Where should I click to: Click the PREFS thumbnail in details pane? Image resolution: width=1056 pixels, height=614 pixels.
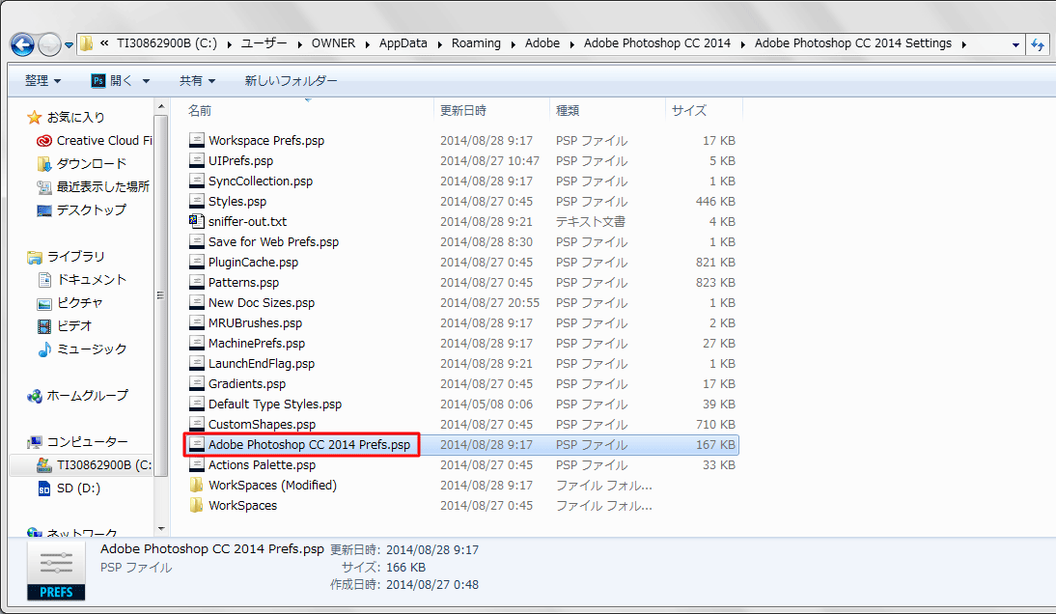56,572
